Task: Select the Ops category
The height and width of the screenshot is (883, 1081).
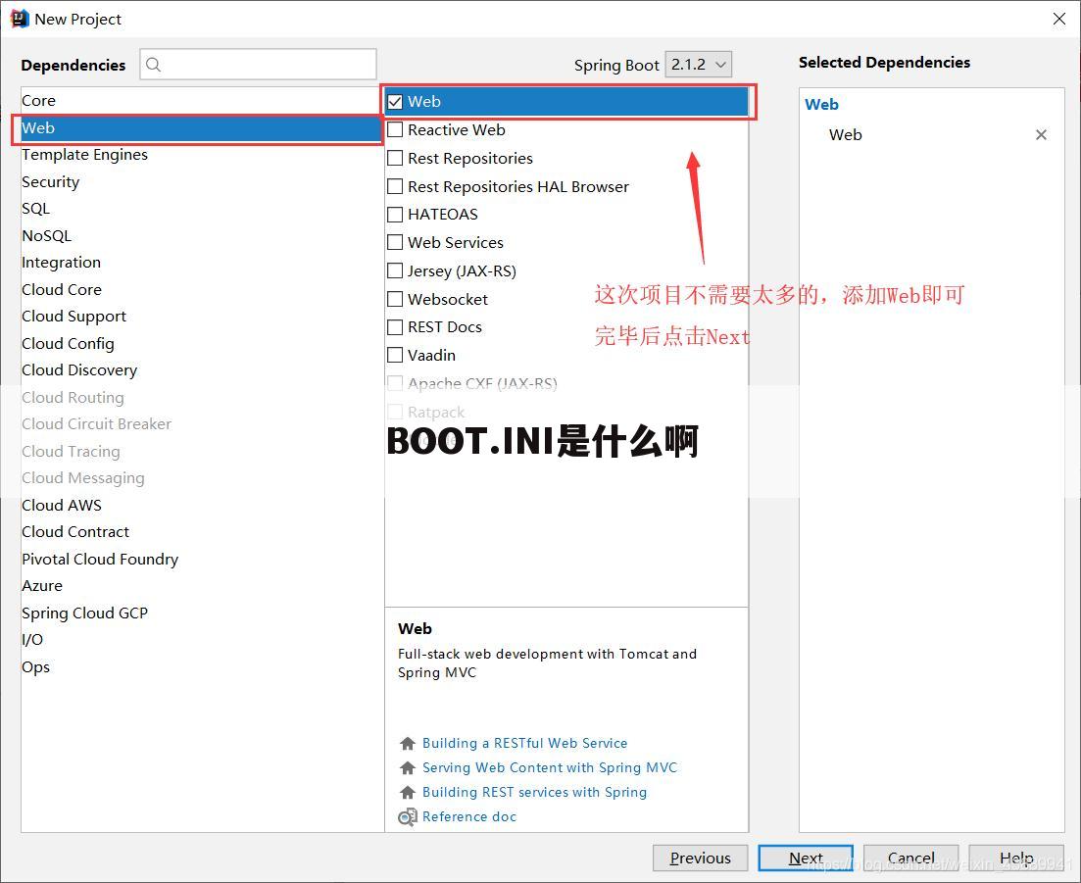Action: click(201, 667)
